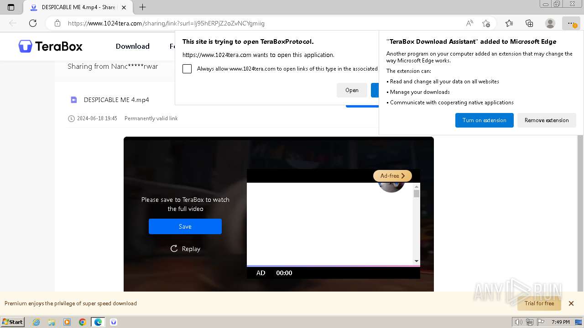Click Sharing from Nanc*****rwar text
The height and width of the screenshot is (328, 584).
click(x=113, y=67)
